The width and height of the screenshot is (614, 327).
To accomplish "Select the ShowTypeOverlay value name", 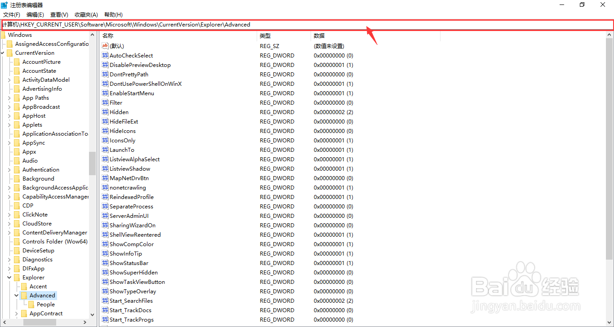I will [133, 291].
